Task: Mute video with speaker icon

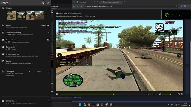Action: (x=160, y=94)
